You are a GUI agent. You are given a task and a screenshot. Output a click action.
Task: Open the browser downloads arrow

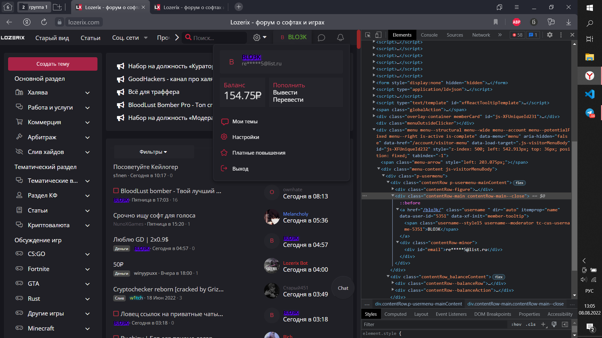568,22
